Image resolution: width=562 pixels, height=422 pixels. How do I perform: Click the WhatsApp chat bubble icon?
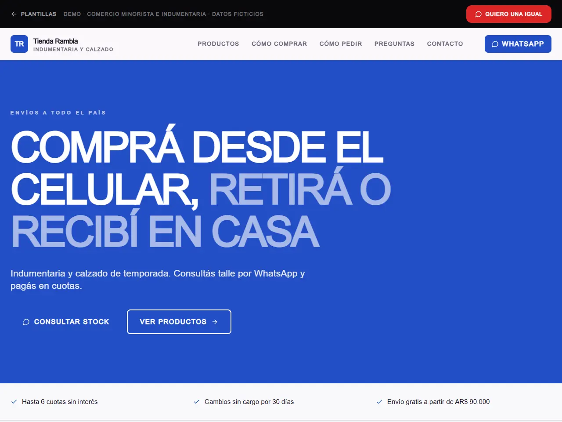coord(495,44)
